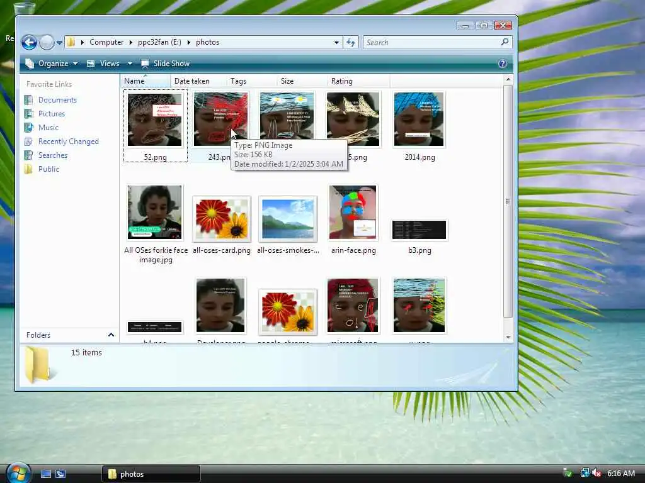Open Documents favorite link
Screen dimensions: 645x483
[57, 100]
